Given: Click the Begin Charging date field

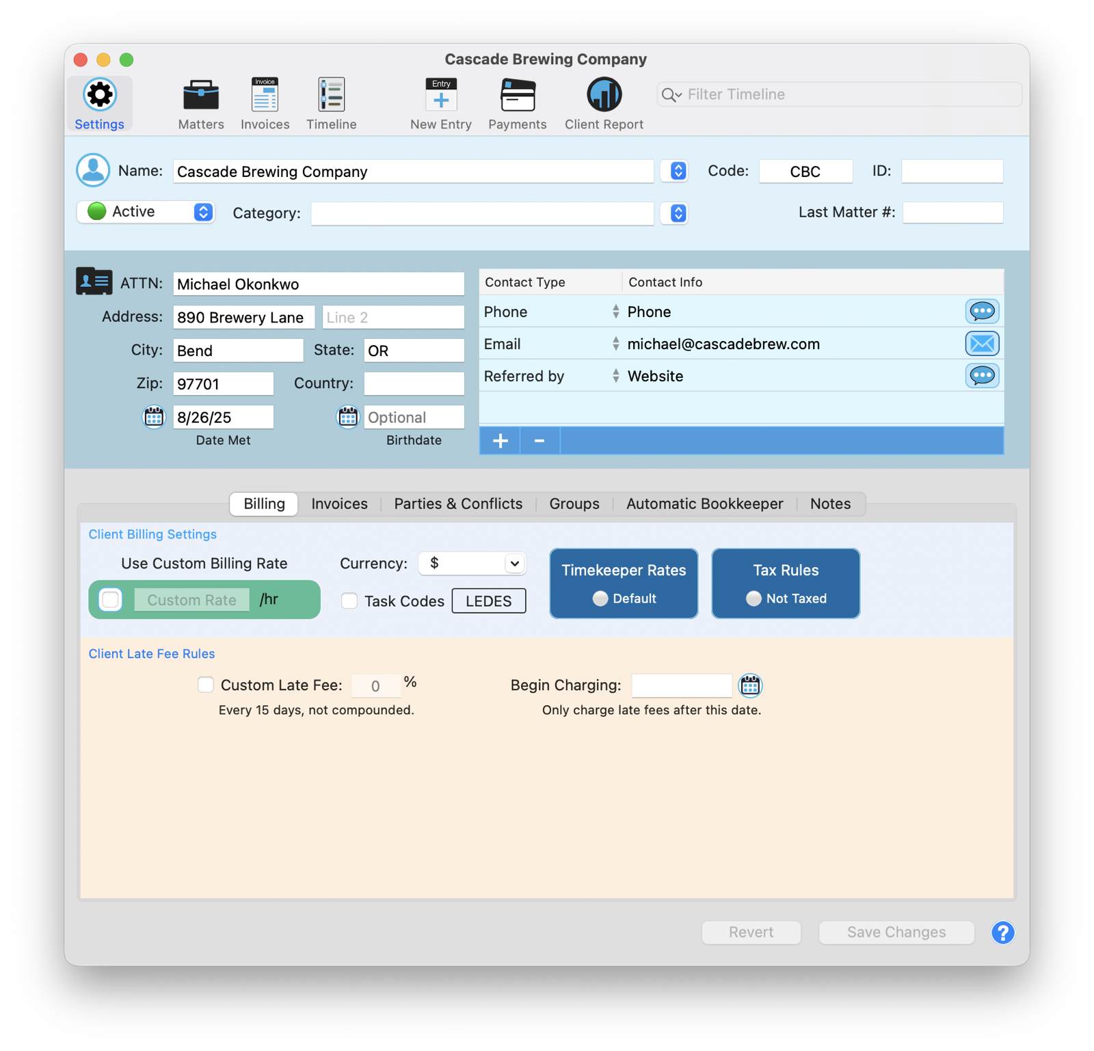Looking at the screenshot, I should tap(682, 685).
